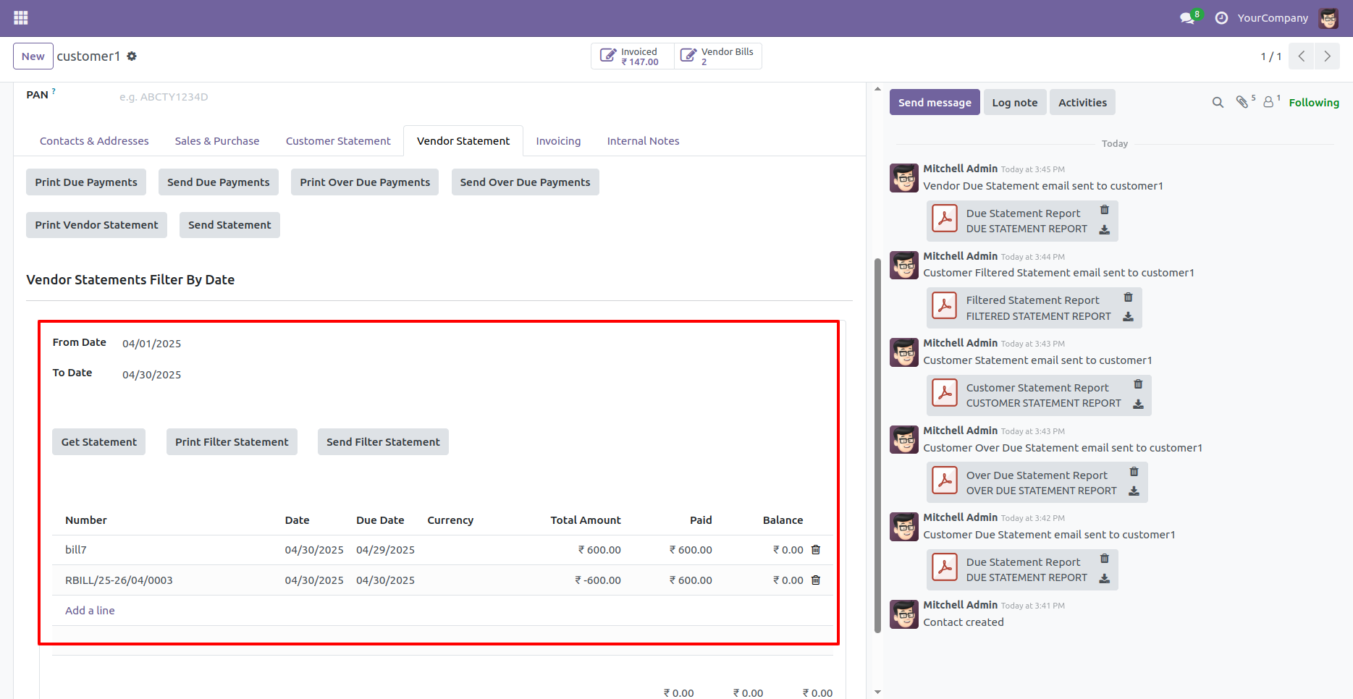This screenshot has width=1353, height=699.
Task: Click Send Over Due Payments
Action: tap(525, 182)
